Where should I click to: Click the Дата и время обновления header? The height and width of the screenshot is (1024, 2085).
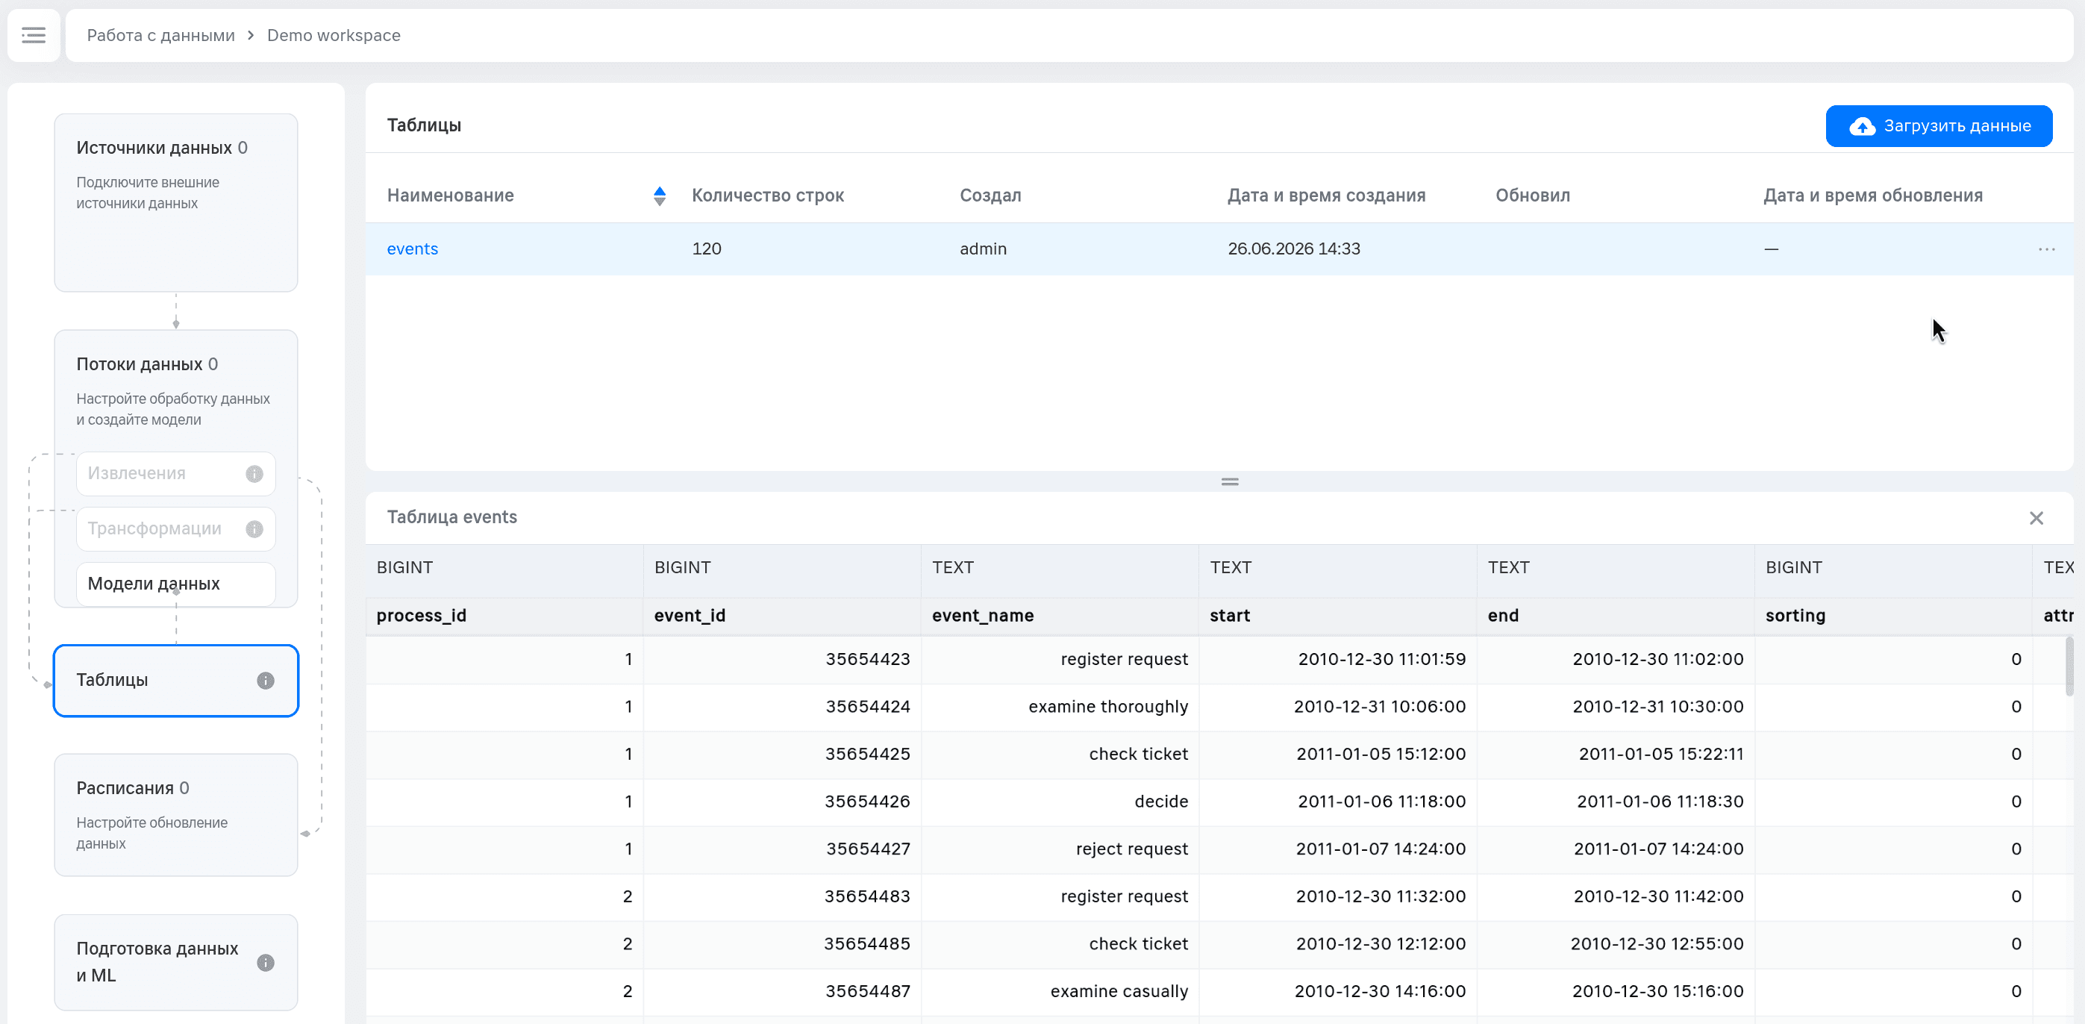pos(1872,195)
